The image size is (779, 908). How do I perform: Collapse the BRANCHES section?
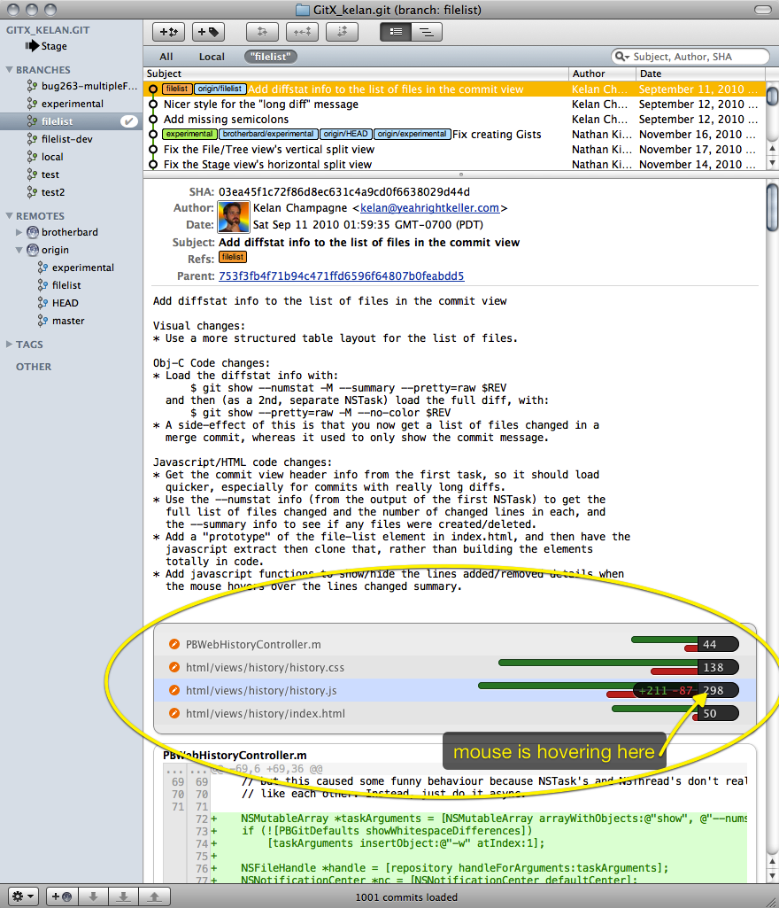click(x=10, y=70)
